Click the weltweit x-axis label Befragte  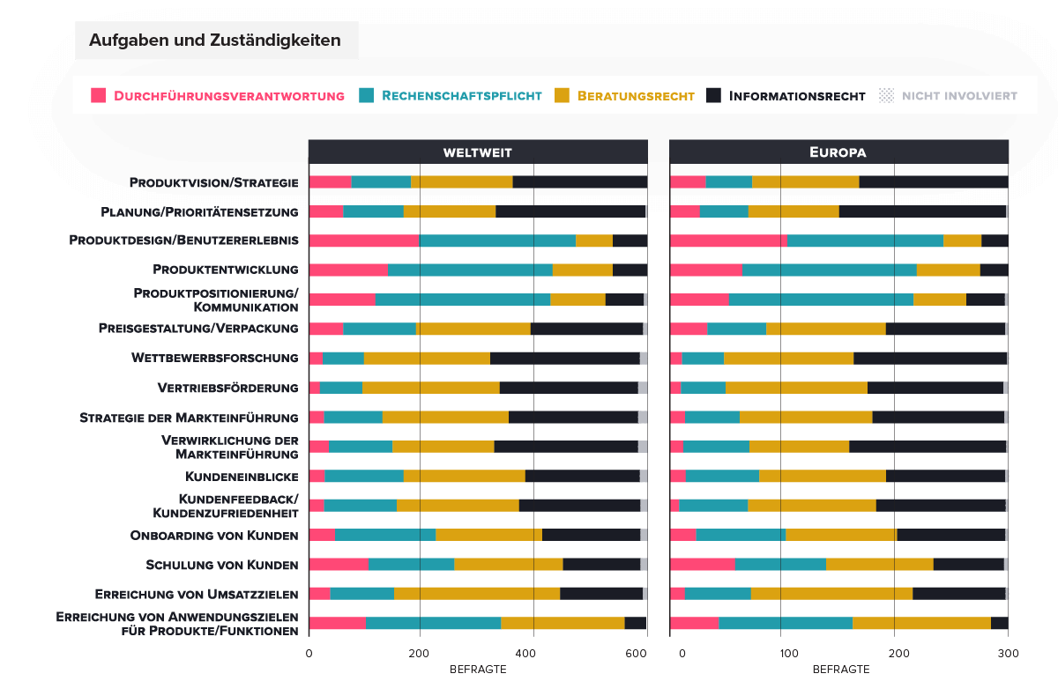pos(478,670)
